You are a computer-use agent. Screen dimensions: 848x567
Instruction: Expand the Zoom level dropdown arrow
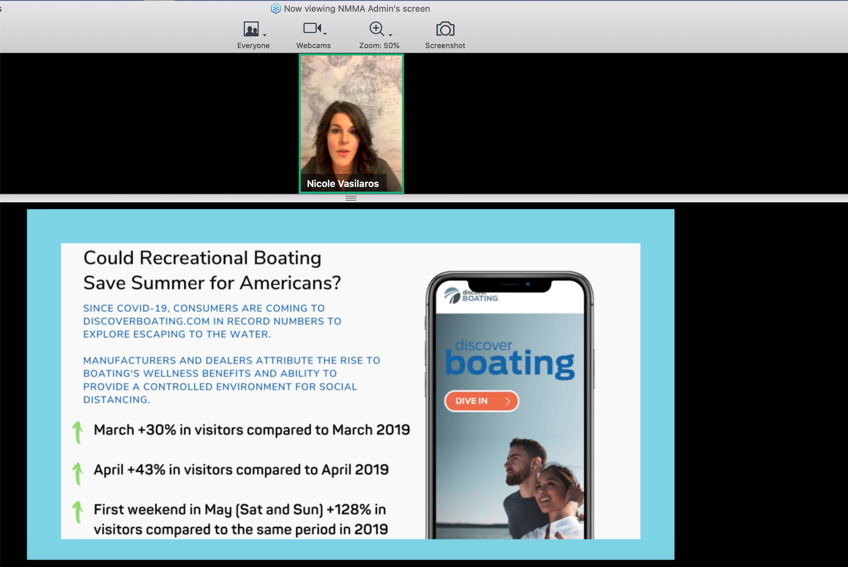pos(390,35)
